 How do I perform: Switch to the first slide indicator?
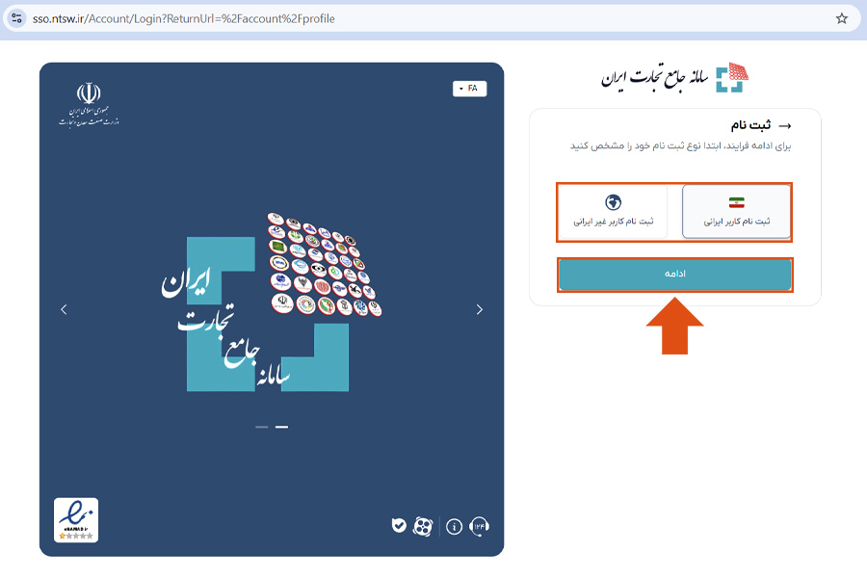[x=261, y=427]
